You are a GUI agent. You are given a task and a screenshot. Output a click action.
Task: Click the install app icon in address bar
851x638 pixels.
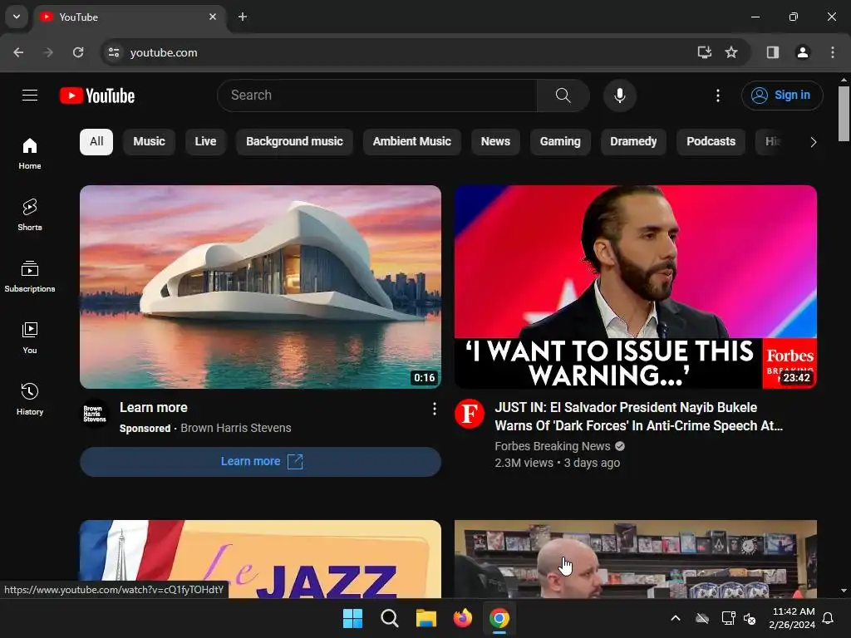[x=704, y=52]
